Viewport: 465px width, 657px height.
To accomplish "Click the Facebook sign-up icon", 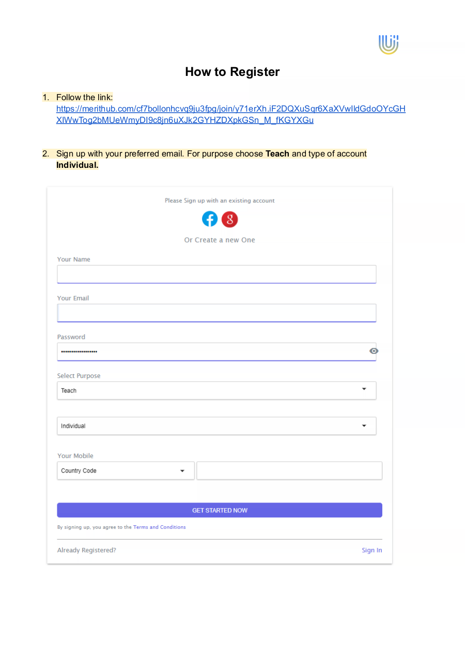I will pos(210,219).
